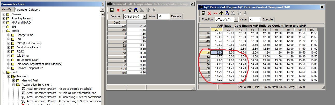Expand the General tree node

4,14
